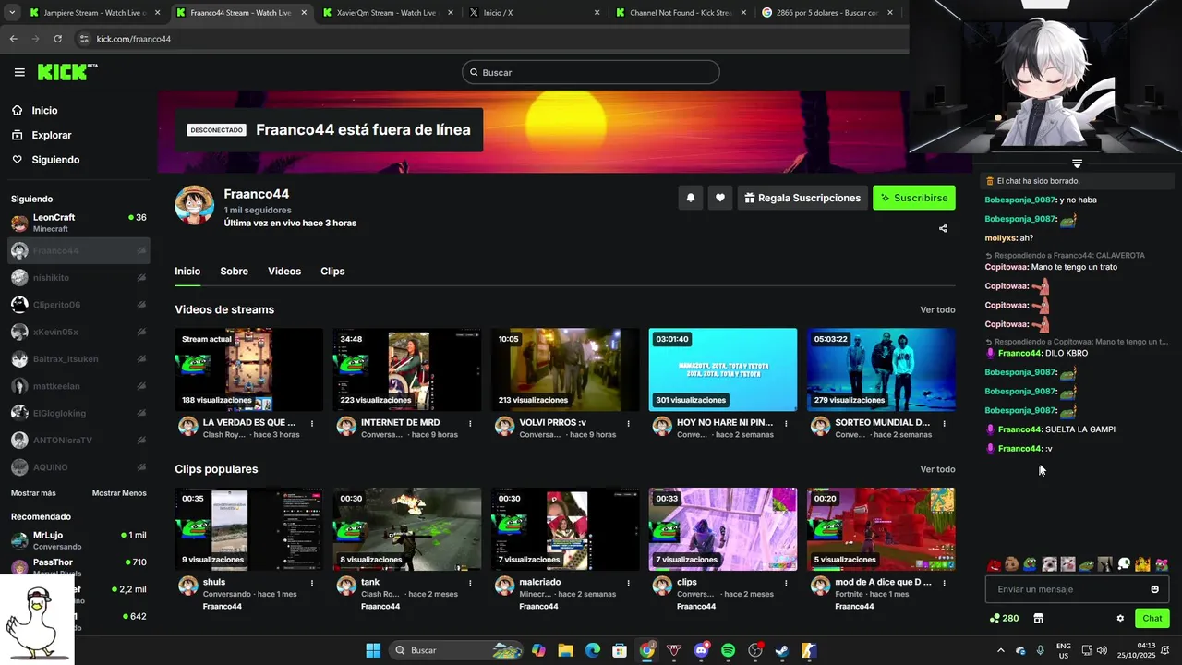This screenshot has width=1182, height=665.
Task: Click Regala Suscripciones button
Action: point(802,198)
